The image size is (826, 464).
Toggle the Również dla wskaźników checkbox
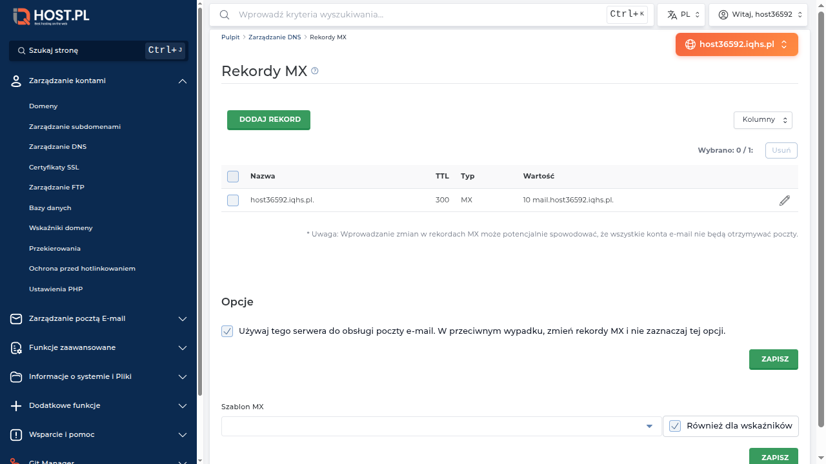tap(675, 426)
